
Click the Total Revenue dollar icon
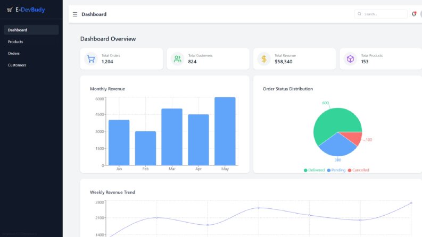click(x=264, y=59)
